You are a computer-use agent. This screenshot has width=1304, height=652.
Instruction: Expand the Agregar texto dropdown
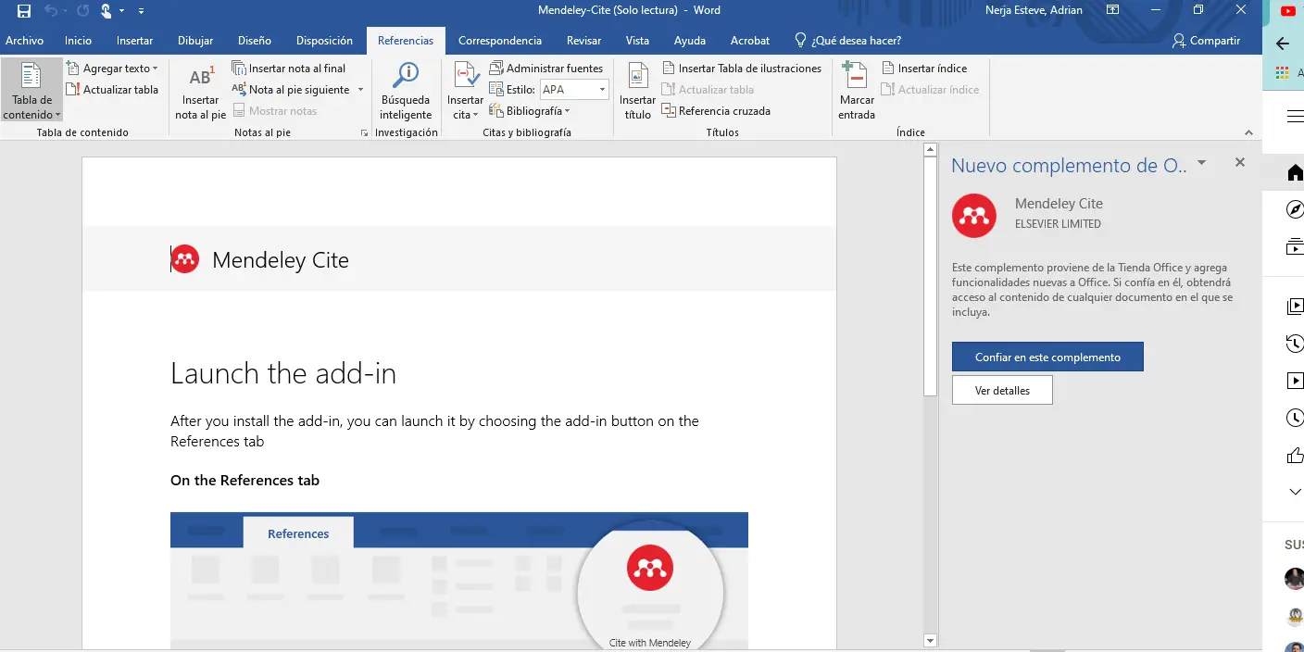pyautogui.click(x=112, y=69)
